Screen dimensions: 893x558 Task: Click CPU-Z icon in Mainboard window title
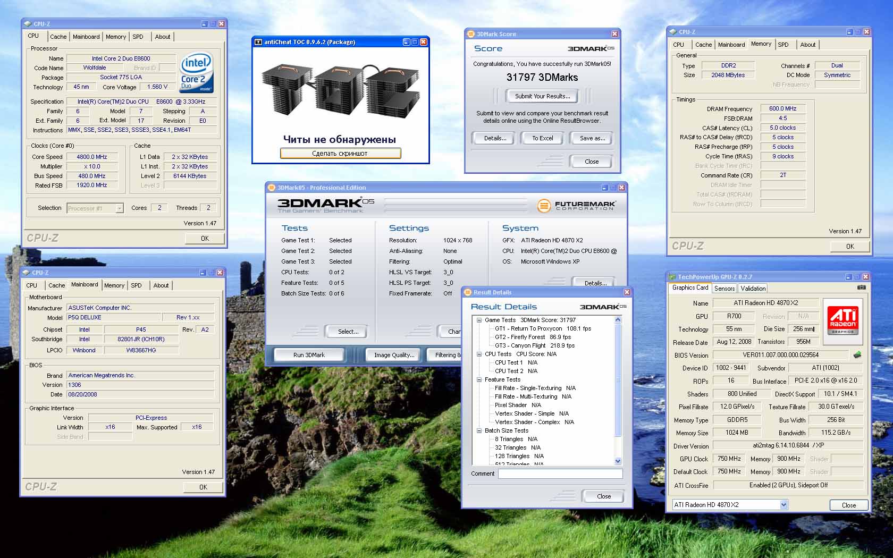click(27, 273)
